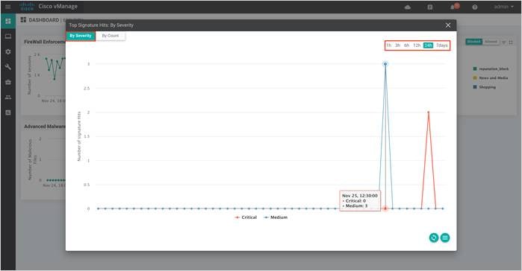This screenshot has height=271, width=522.
Task: Select the 12h time range
Action: tap(417, 45)
